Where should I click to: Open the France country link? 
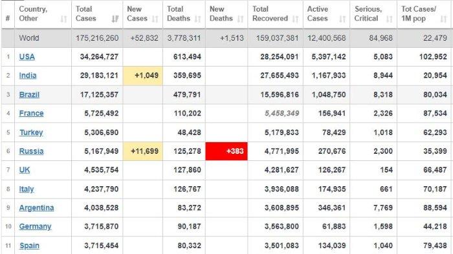coord(31,114)
